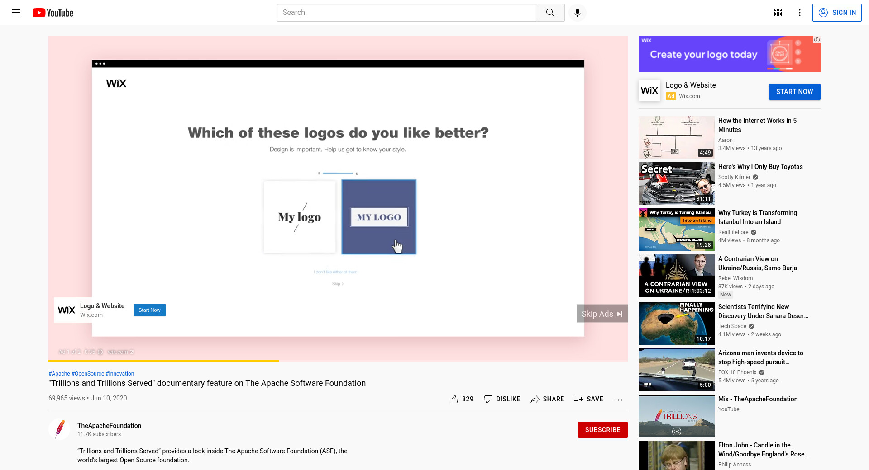Viewport: 869px width, 470px height.
Task: Open TheApacheFoundation channel name
Action: pos(109,426)
